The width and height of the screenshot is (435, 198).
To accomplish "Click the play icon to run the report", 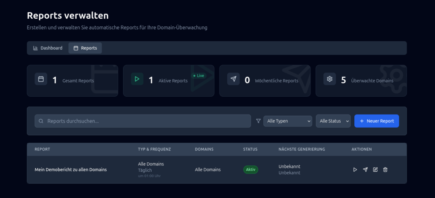I will pos(355,170).
